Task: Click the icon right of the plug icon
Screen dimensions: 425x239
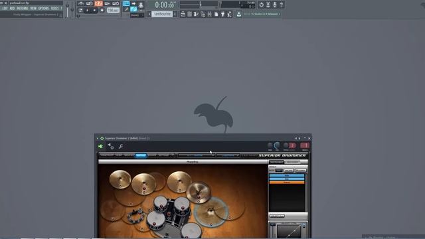Action: 230,14
